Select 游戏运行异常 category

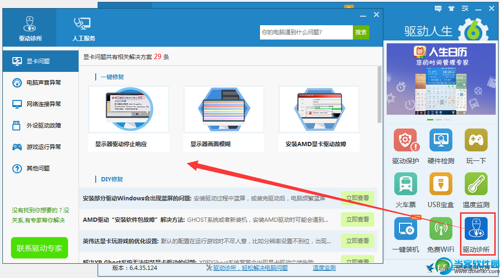coord(41,147)
